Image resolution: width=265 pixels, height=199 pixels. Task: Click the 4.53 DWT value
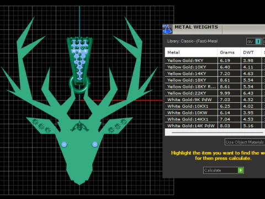[248, 119]
